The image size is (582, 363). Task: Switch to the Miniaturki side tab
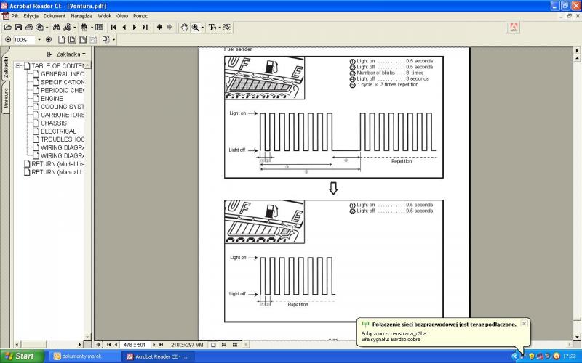6,99
